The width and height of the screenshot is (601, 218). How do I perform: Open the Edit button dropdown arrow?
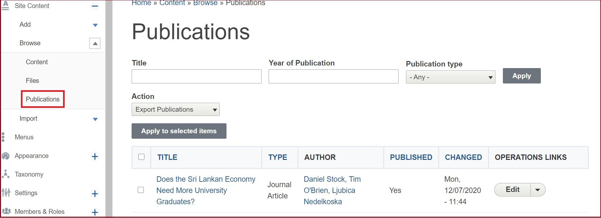tap(538, 190)
